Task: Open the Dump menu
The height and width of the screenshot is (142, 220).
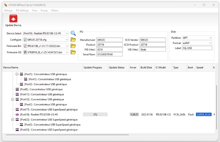Action: pos(44,10)
